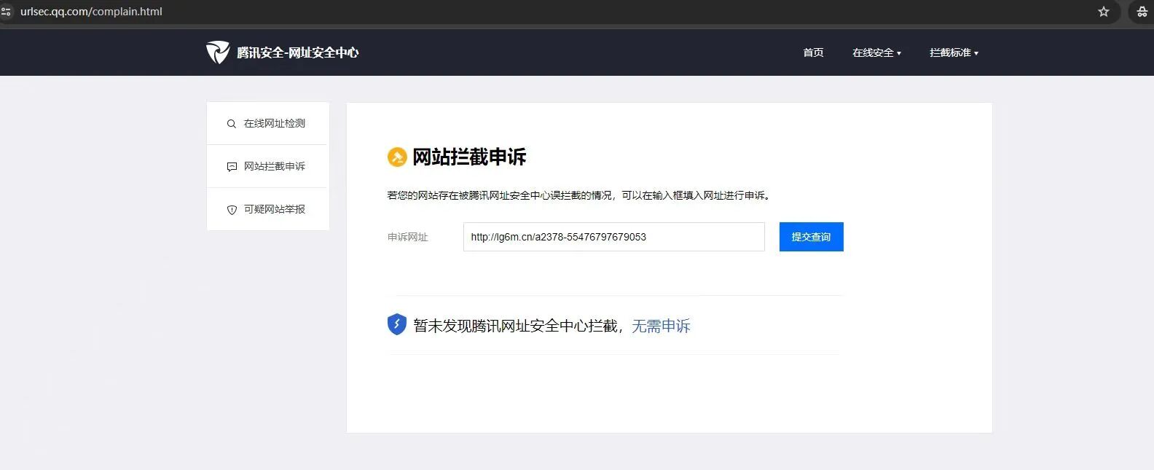The image size is (1154, 470).
Task: Focus the 申诉网址 input field
Action: coord(613,237)
